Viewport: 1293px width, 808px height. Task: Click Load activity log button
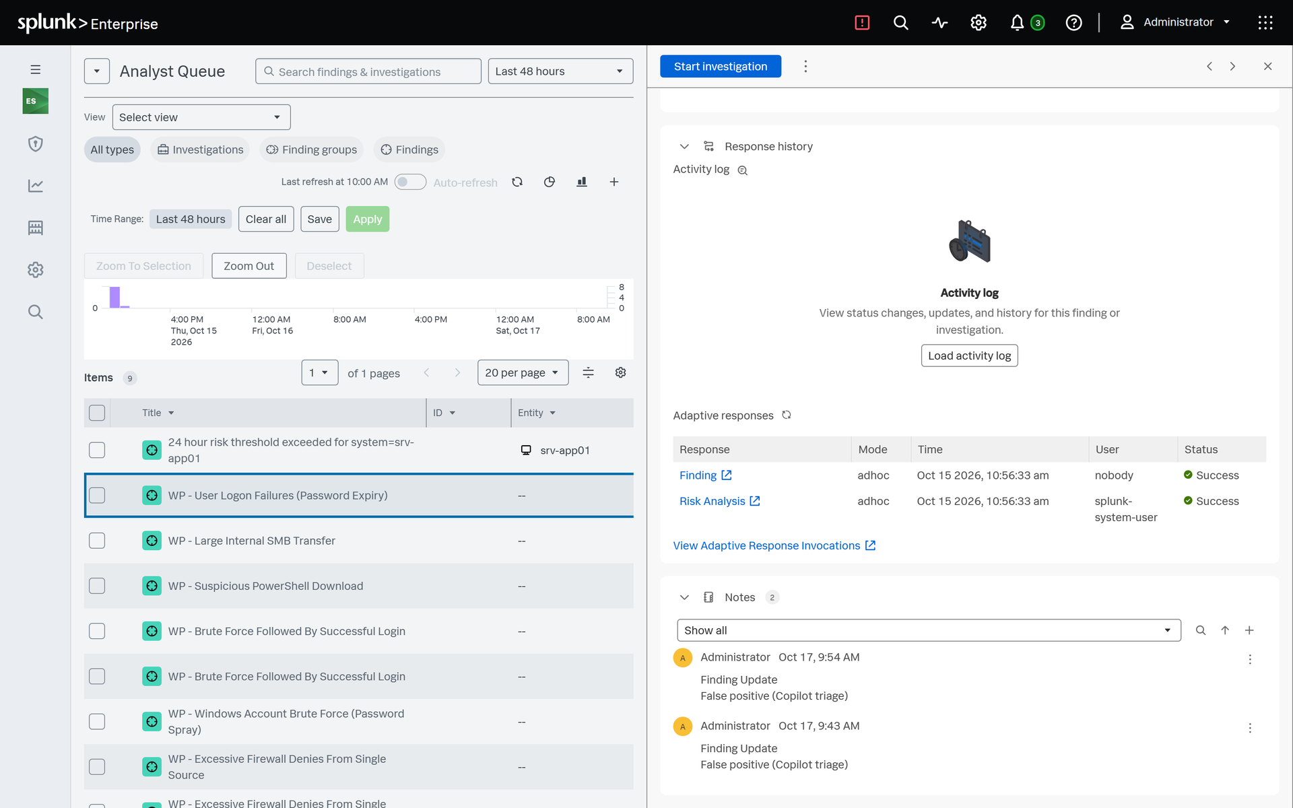(x=969, y=356)
